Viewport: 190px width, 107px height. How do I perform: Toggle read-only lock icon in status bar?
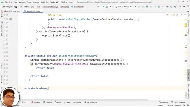(184, 106)
